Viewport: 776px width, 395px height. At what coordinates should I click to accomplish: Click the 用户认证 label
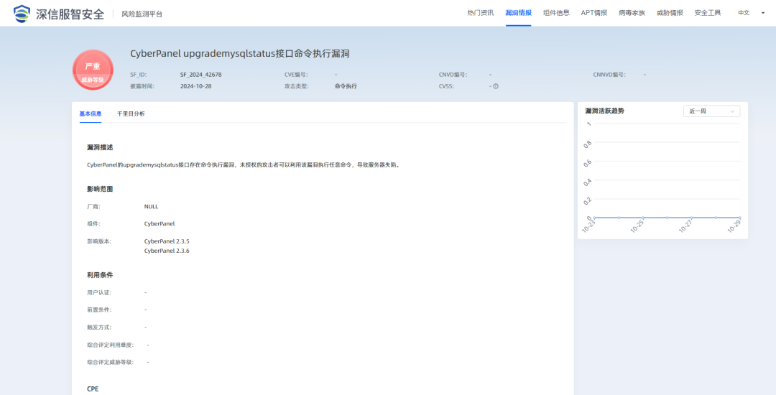click(99, 293)
